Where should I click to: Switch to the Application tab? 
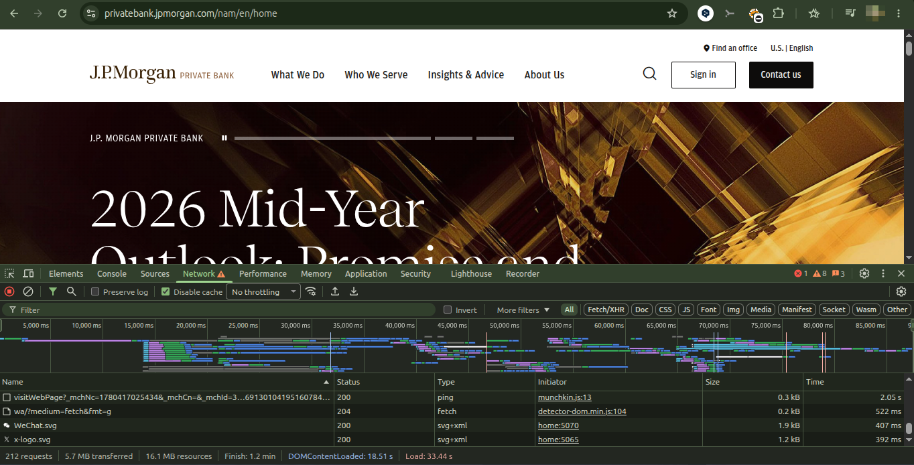(366, 273)
